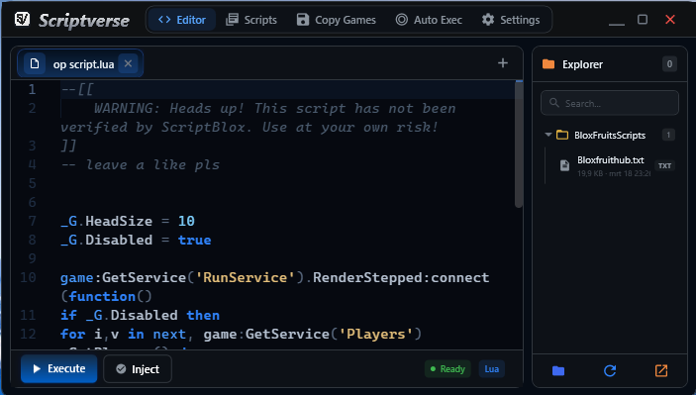Image resolution: width=696 pixels, height=395 pixels.
Task: Click the '-- leave a like pls' comment
Action: pos(141,164)
